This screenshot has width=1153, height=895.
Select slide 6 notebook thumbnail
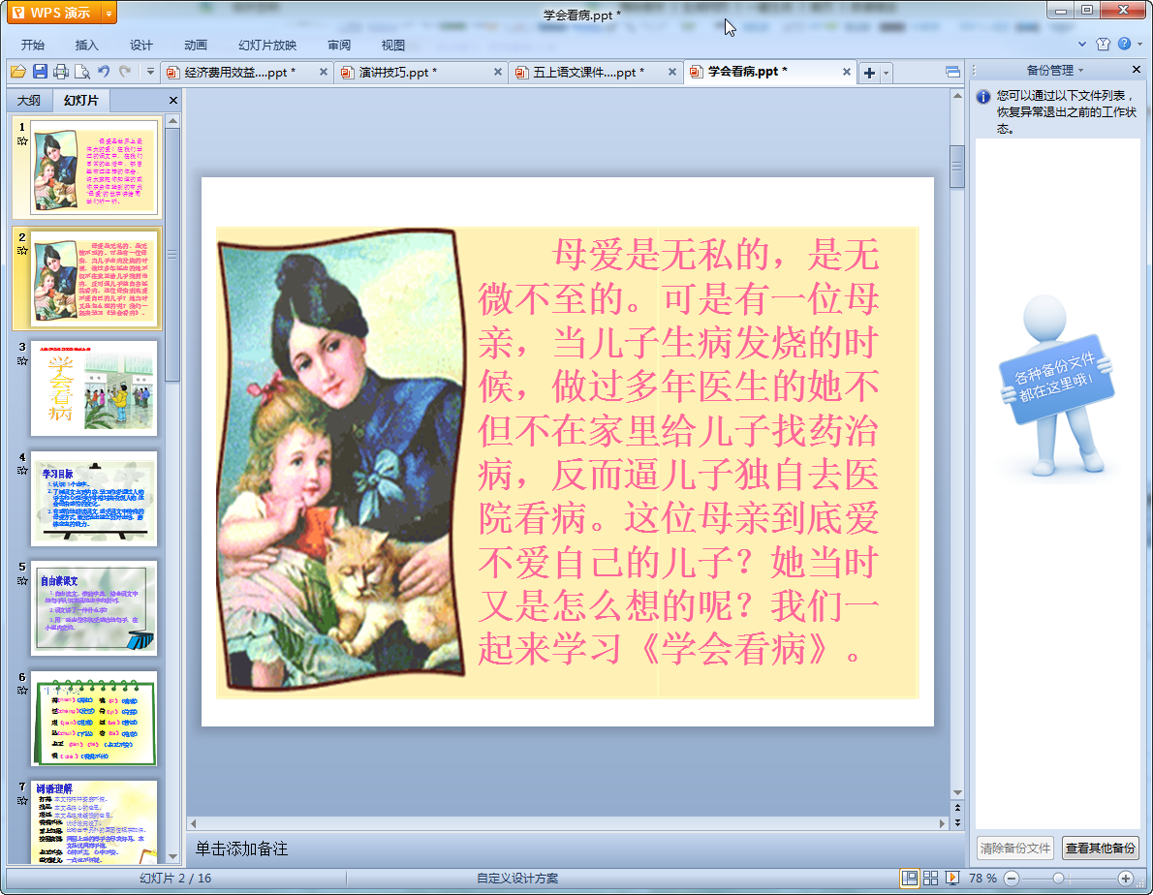click(93, 718)
